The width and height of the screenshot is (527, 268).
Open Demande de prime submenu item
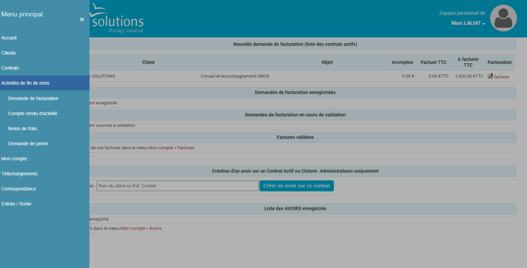[28, 144]
